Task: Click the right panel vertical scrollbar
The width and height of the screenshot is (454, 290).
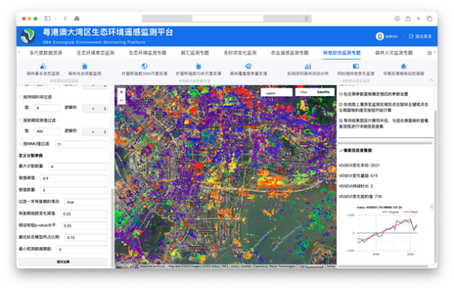Action: click(435, 185)
